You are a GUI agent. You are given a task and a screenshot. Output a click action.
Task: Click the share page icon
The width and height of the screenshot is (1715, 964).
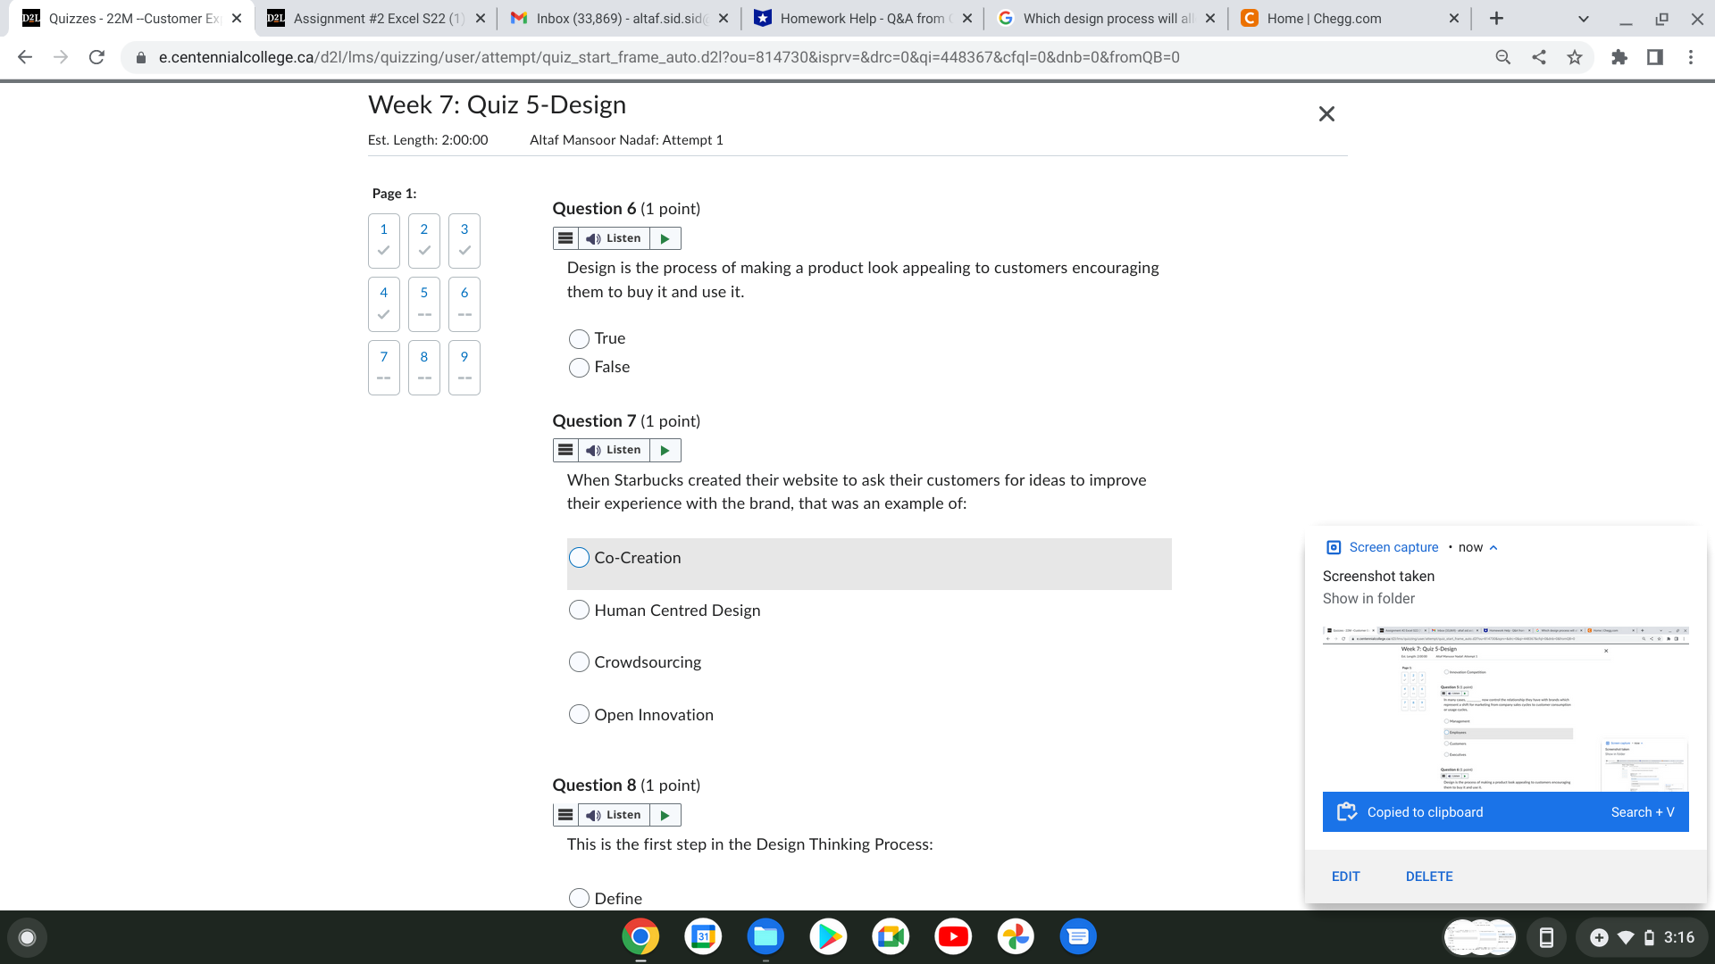tap(1538, 57)
